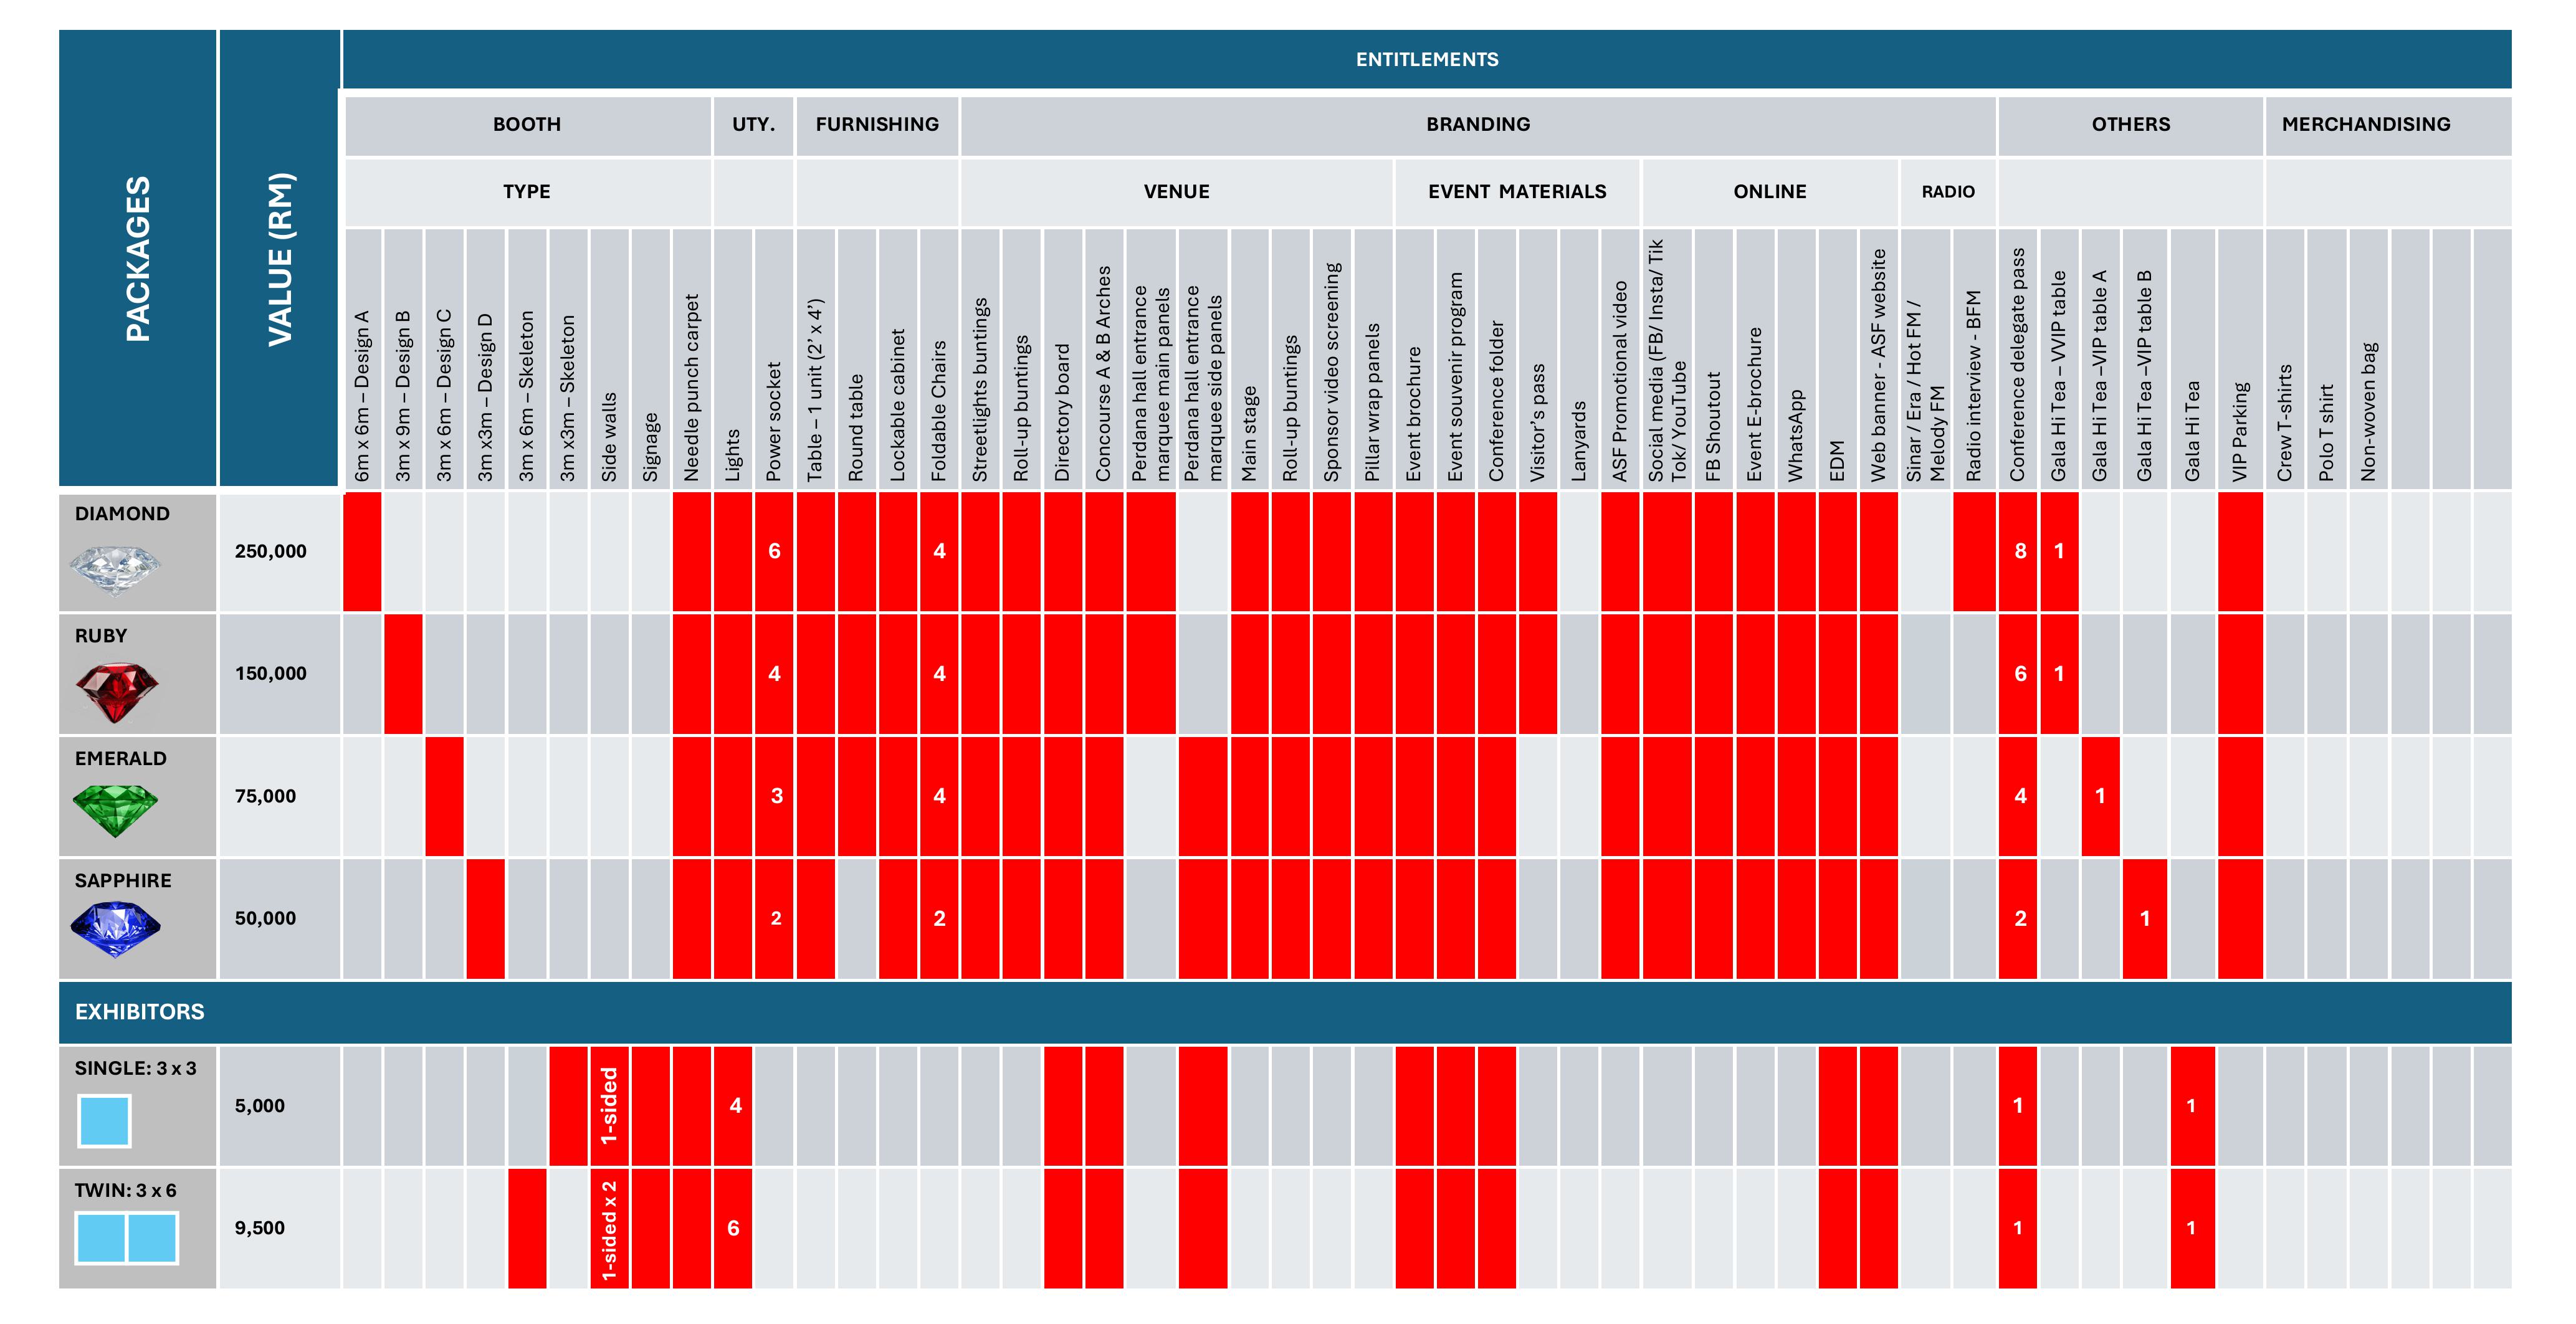Click the PACKAGES column header
Image resolution: width=2576 pixels, height=1324 pixels.
pyautogui.click(x=137, y=260)
